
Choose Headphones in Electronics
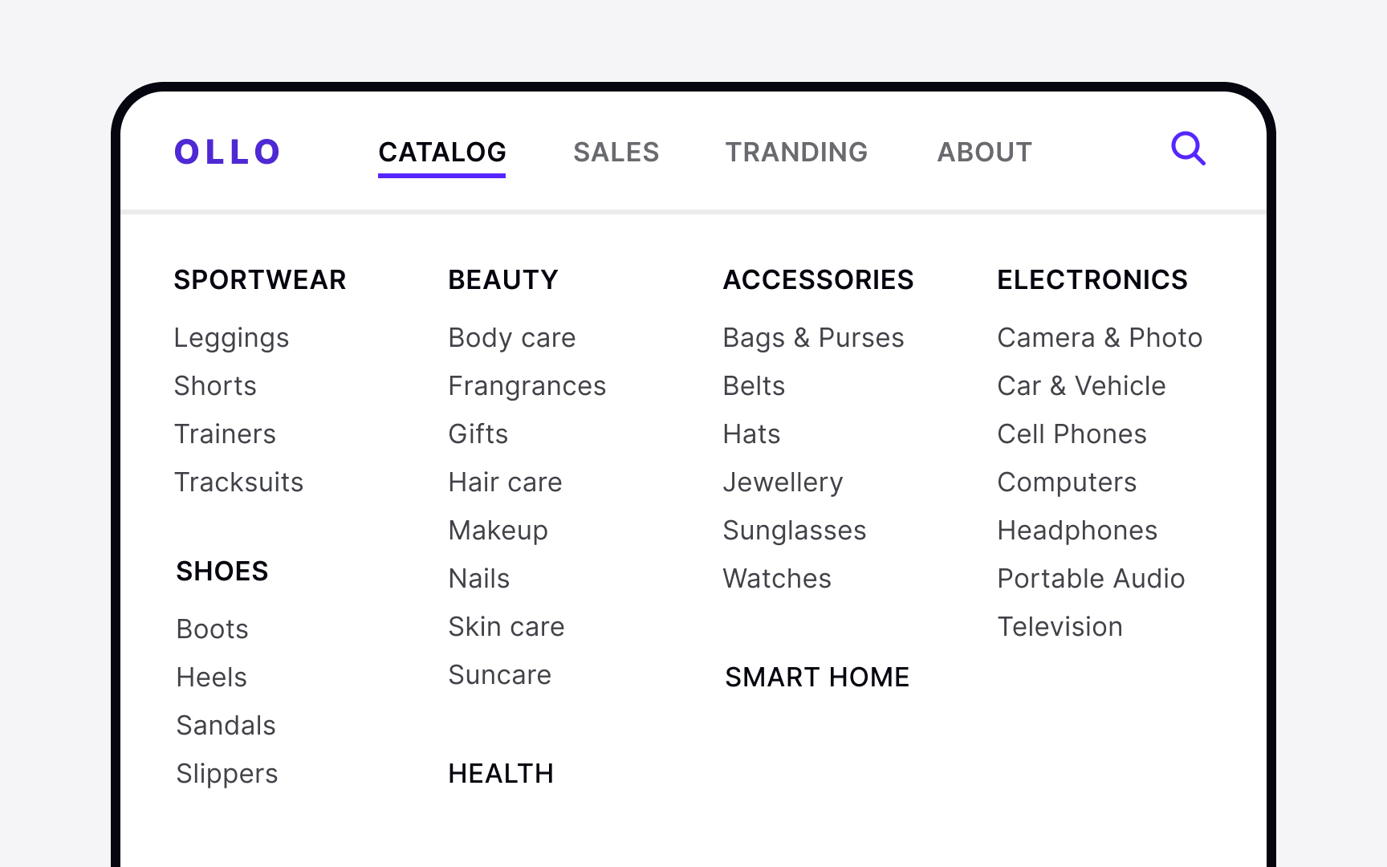[x=1077, y=531]
